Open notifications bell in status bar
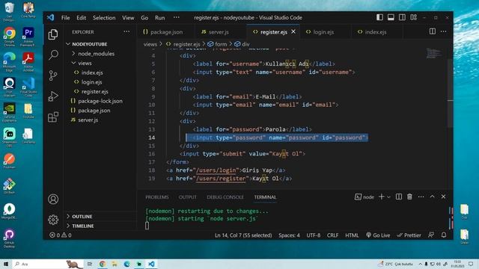The image size is (479, 269). tap(444, 235)
